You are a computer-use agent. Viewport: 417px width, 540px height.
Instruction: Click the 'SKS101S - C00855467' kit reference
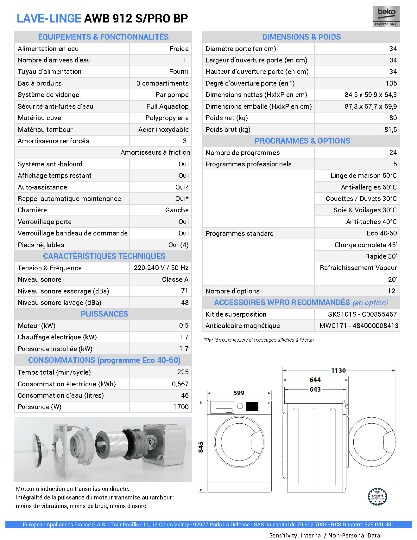pyautogui.click(x=363, y=314)
